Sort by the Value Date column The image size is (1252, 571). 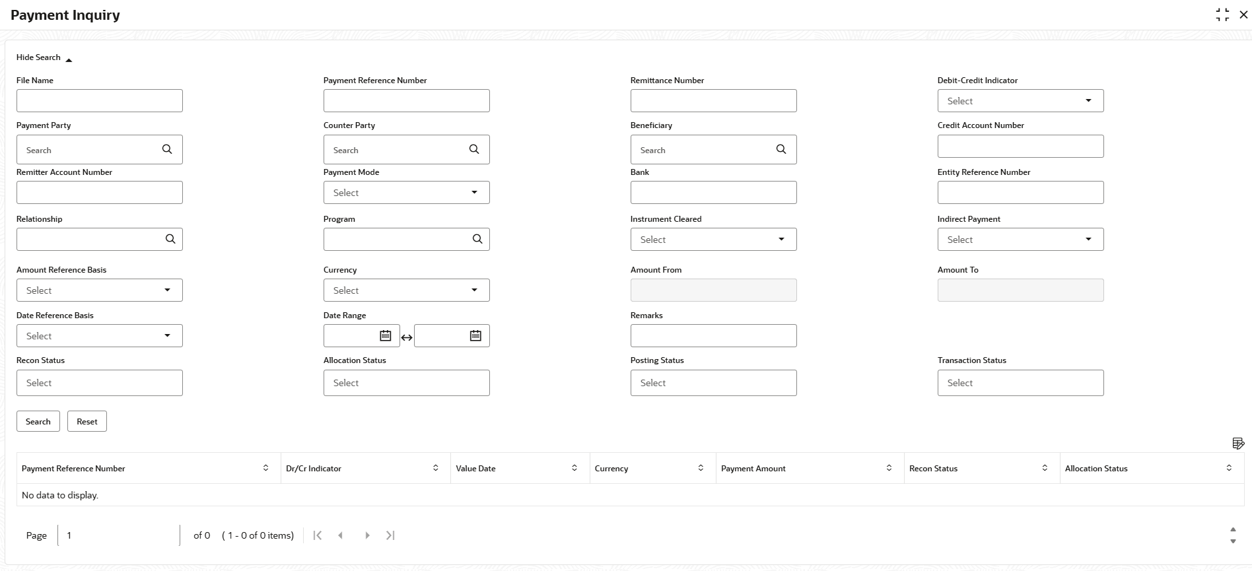pyautogui.click(x=574, y=468)
